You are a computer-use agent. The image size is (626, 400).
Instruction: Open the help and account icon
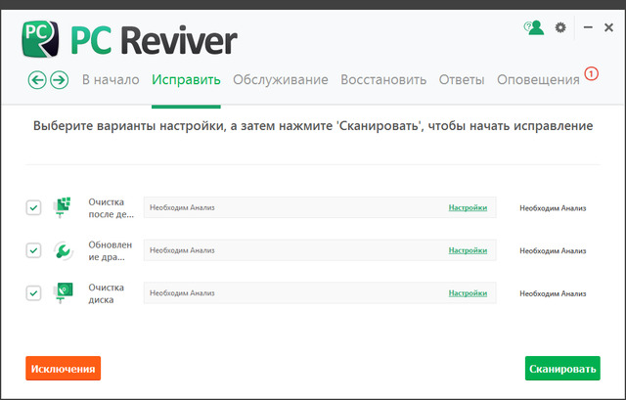[533, 28]
